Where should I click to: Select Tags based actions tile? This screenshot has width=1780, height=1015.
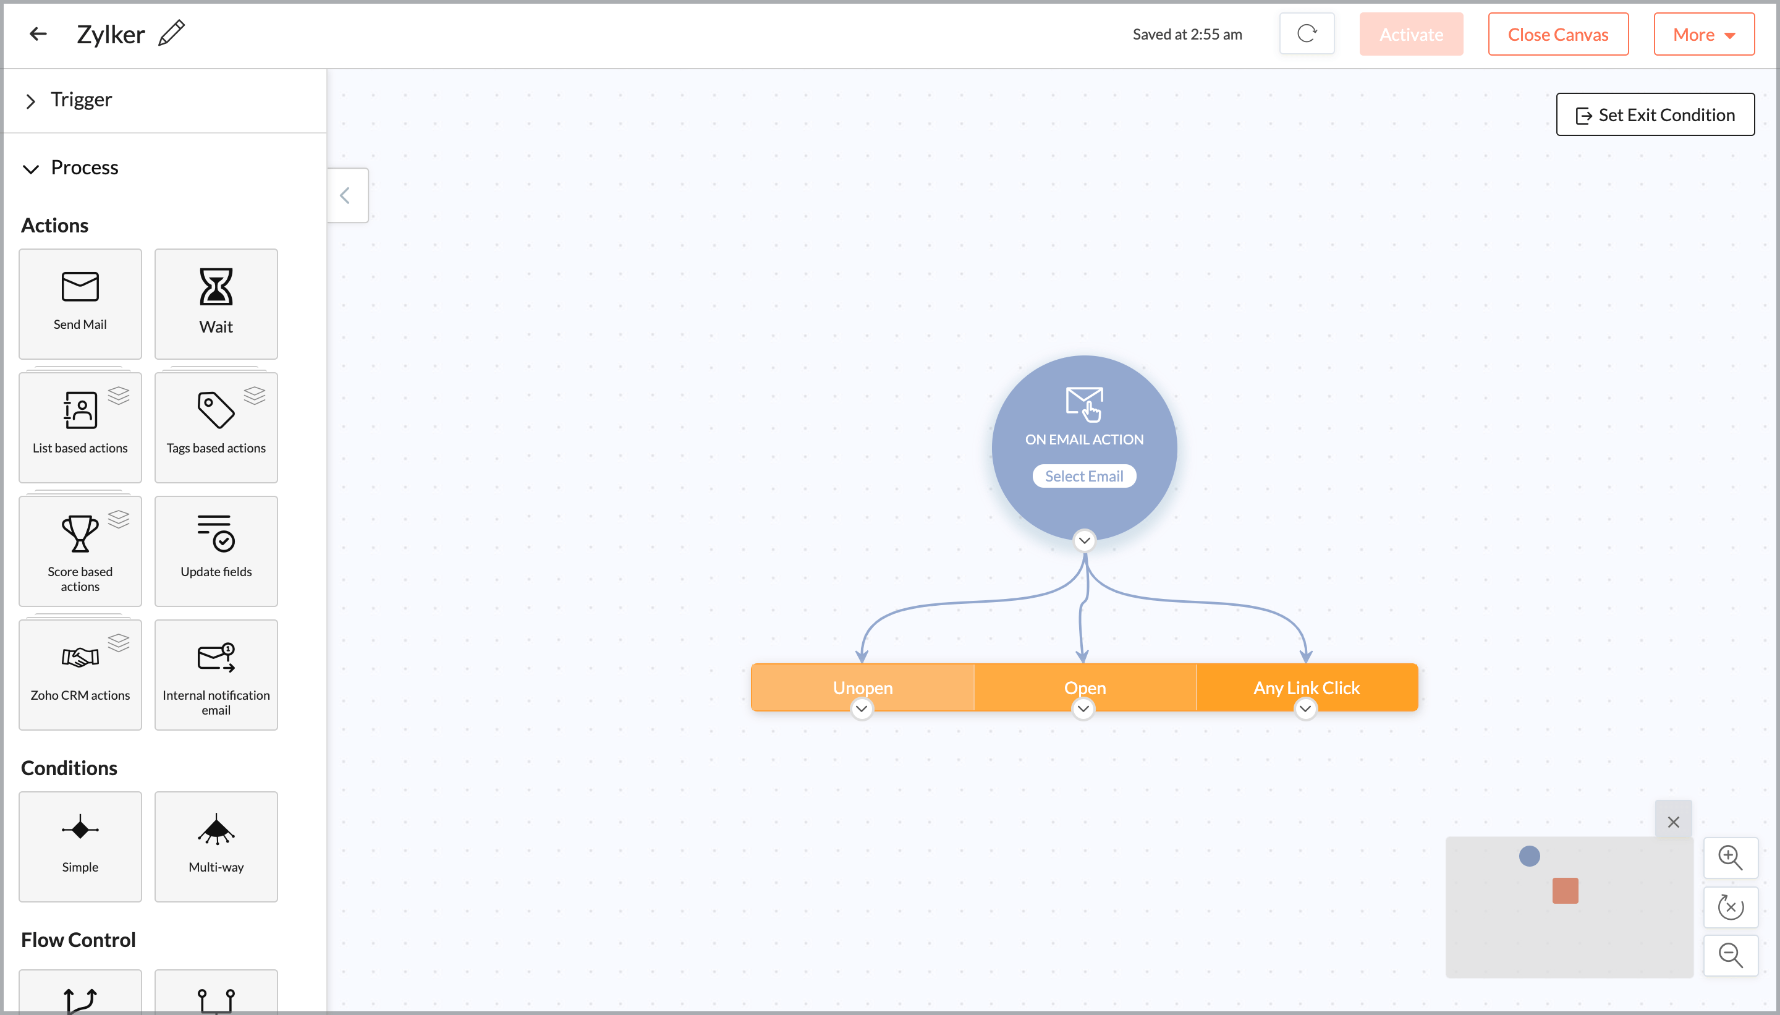click(216, 427)
